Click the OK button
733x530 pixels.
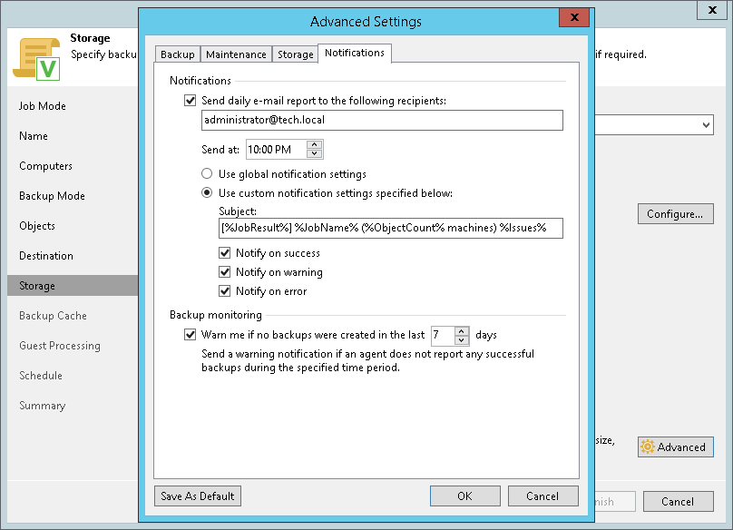[464, 496]
